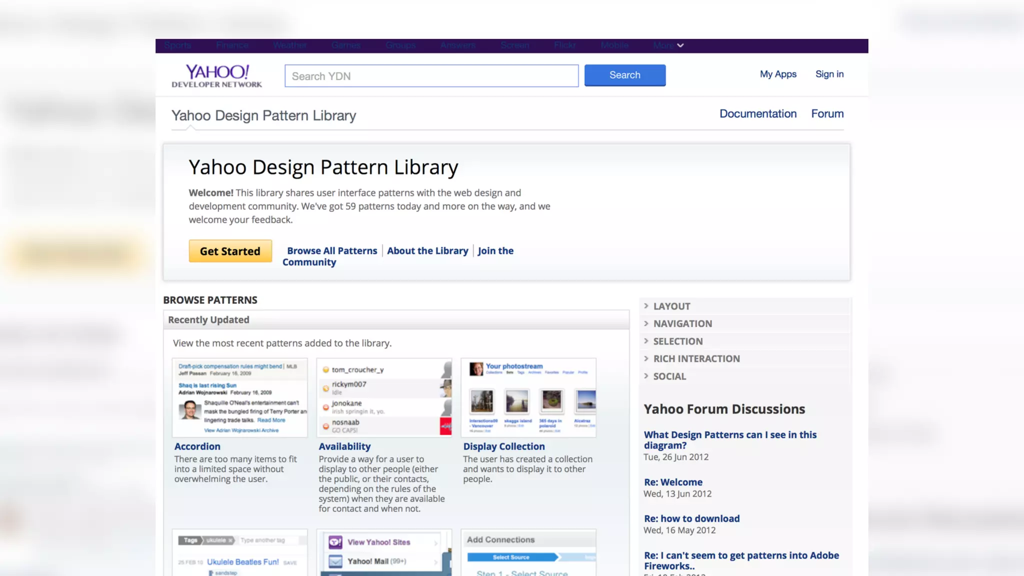
Task: Open the More dropdown in the top bar
Action: 668,45
